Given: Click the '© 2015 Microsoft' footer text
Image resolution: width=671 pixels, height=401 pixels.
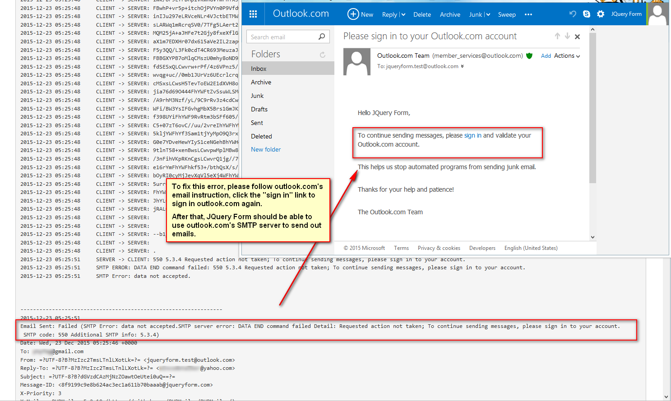Looking at the screenshot, I should pos(364,248).
